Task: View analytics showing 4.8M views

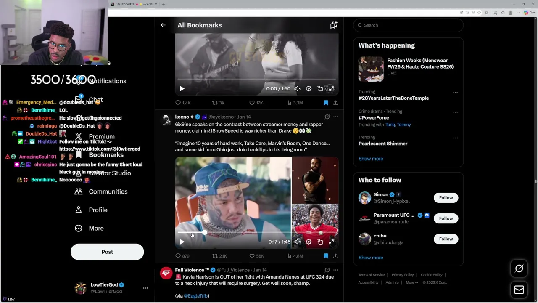Action: (294, 256)
